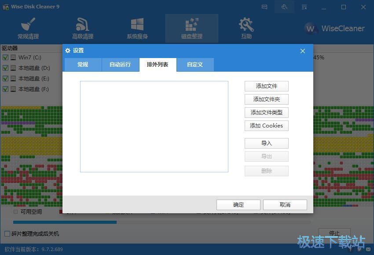
Task: Click the 本地磁盘 (E:) drive icon
Action: click(x=13, y=78)
